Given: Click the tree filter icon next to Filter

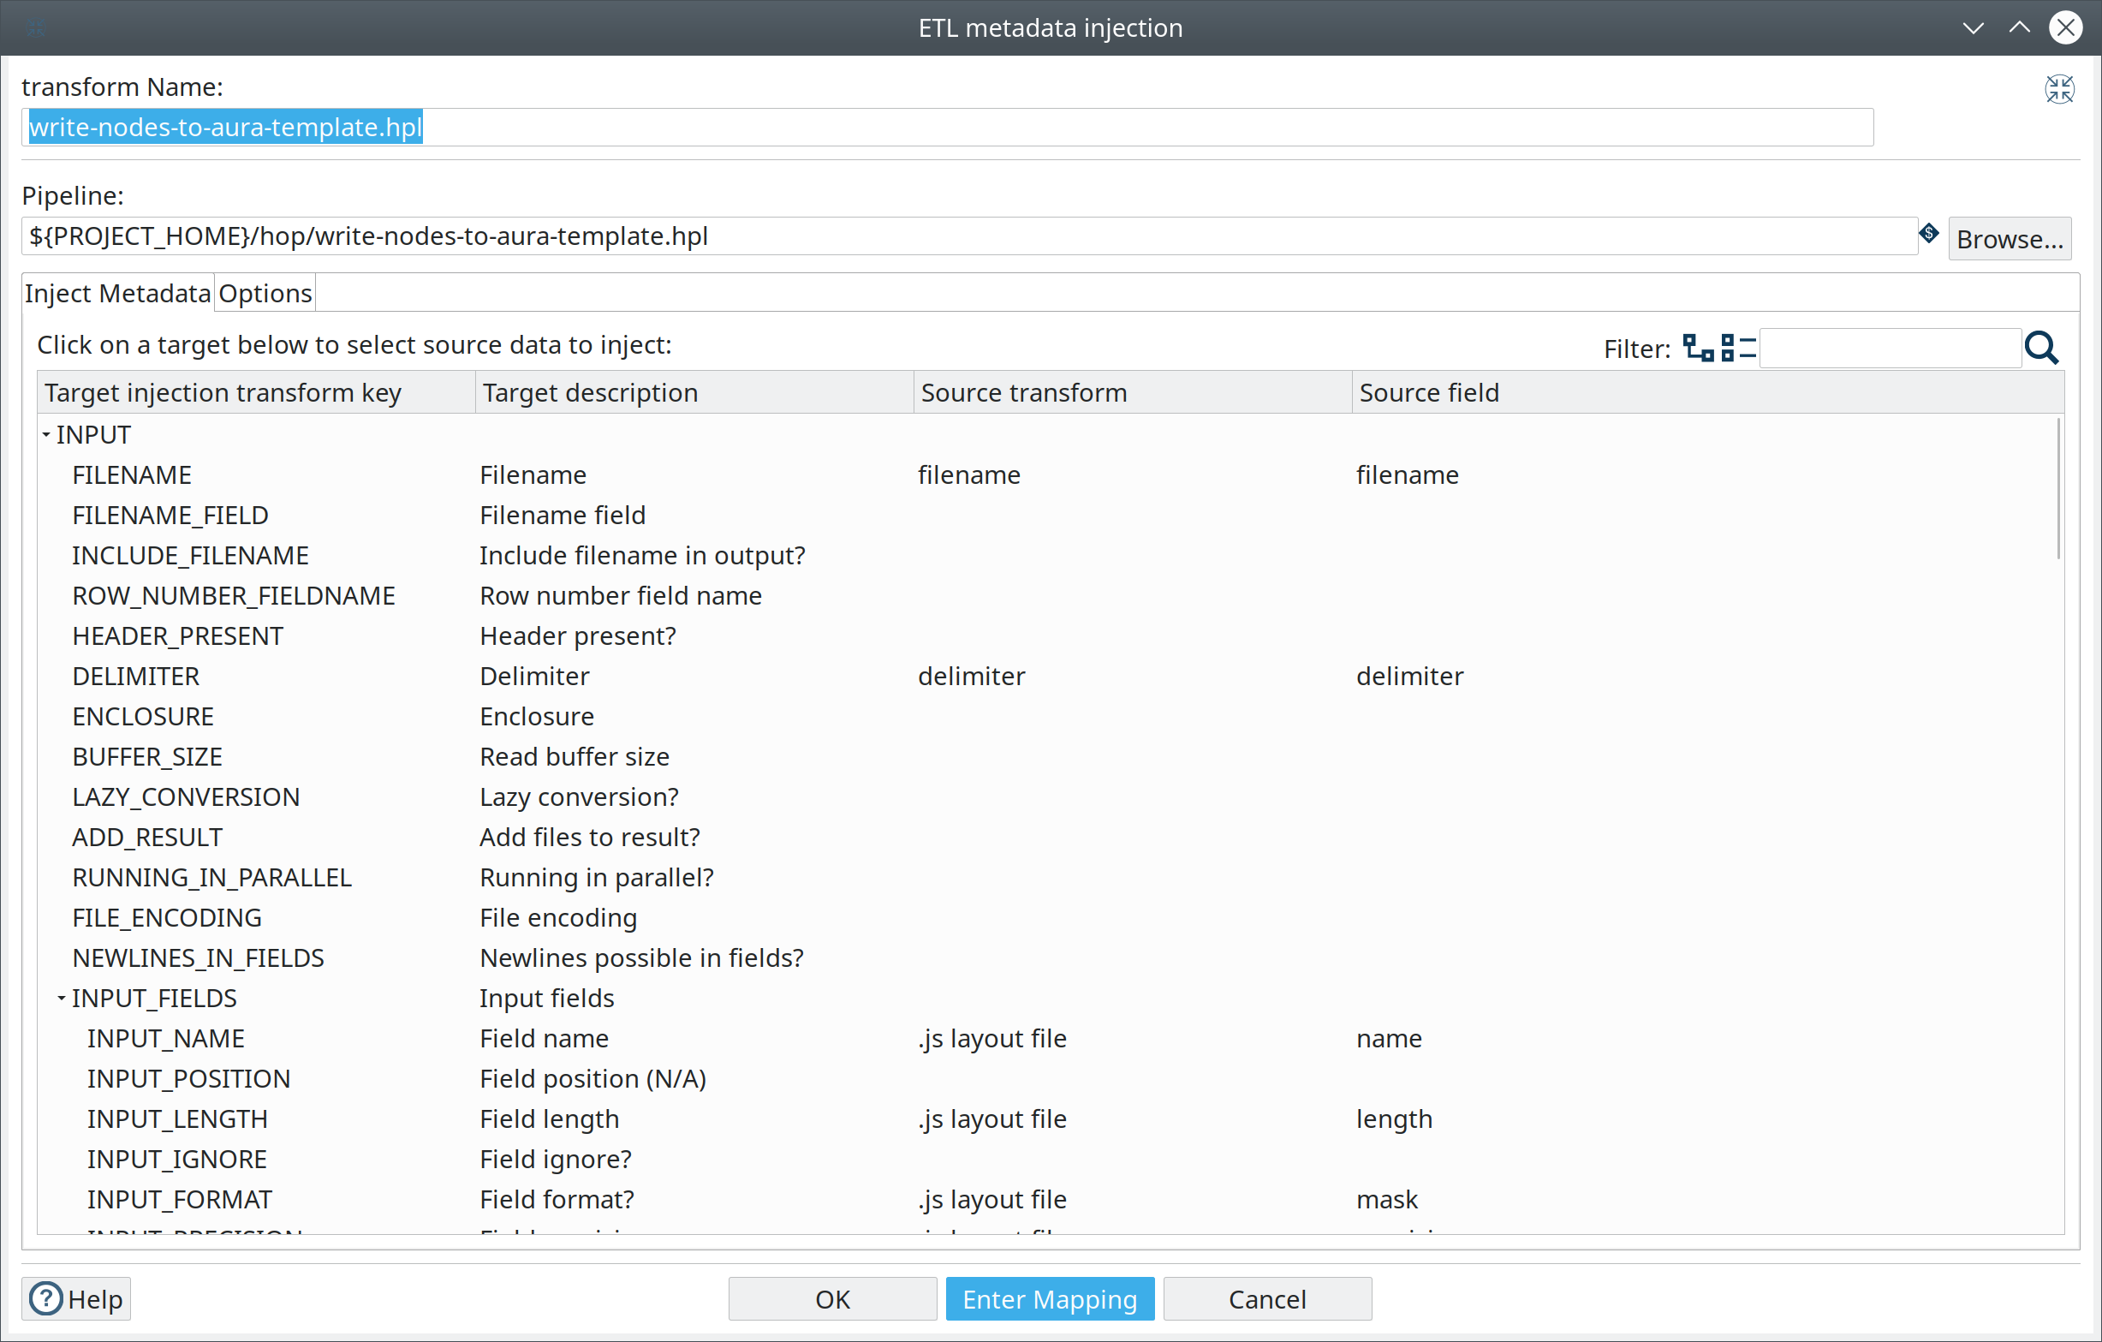Looking at the screenshot, I should point(1700,348).
